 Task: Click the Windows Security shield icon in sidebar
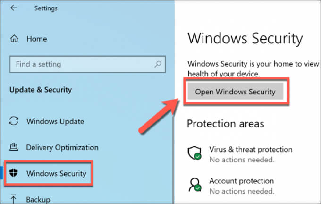(14, 173)
